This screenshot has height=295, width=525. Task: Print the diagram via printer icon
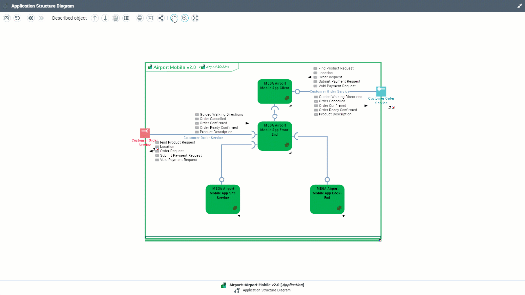(140, 18)
